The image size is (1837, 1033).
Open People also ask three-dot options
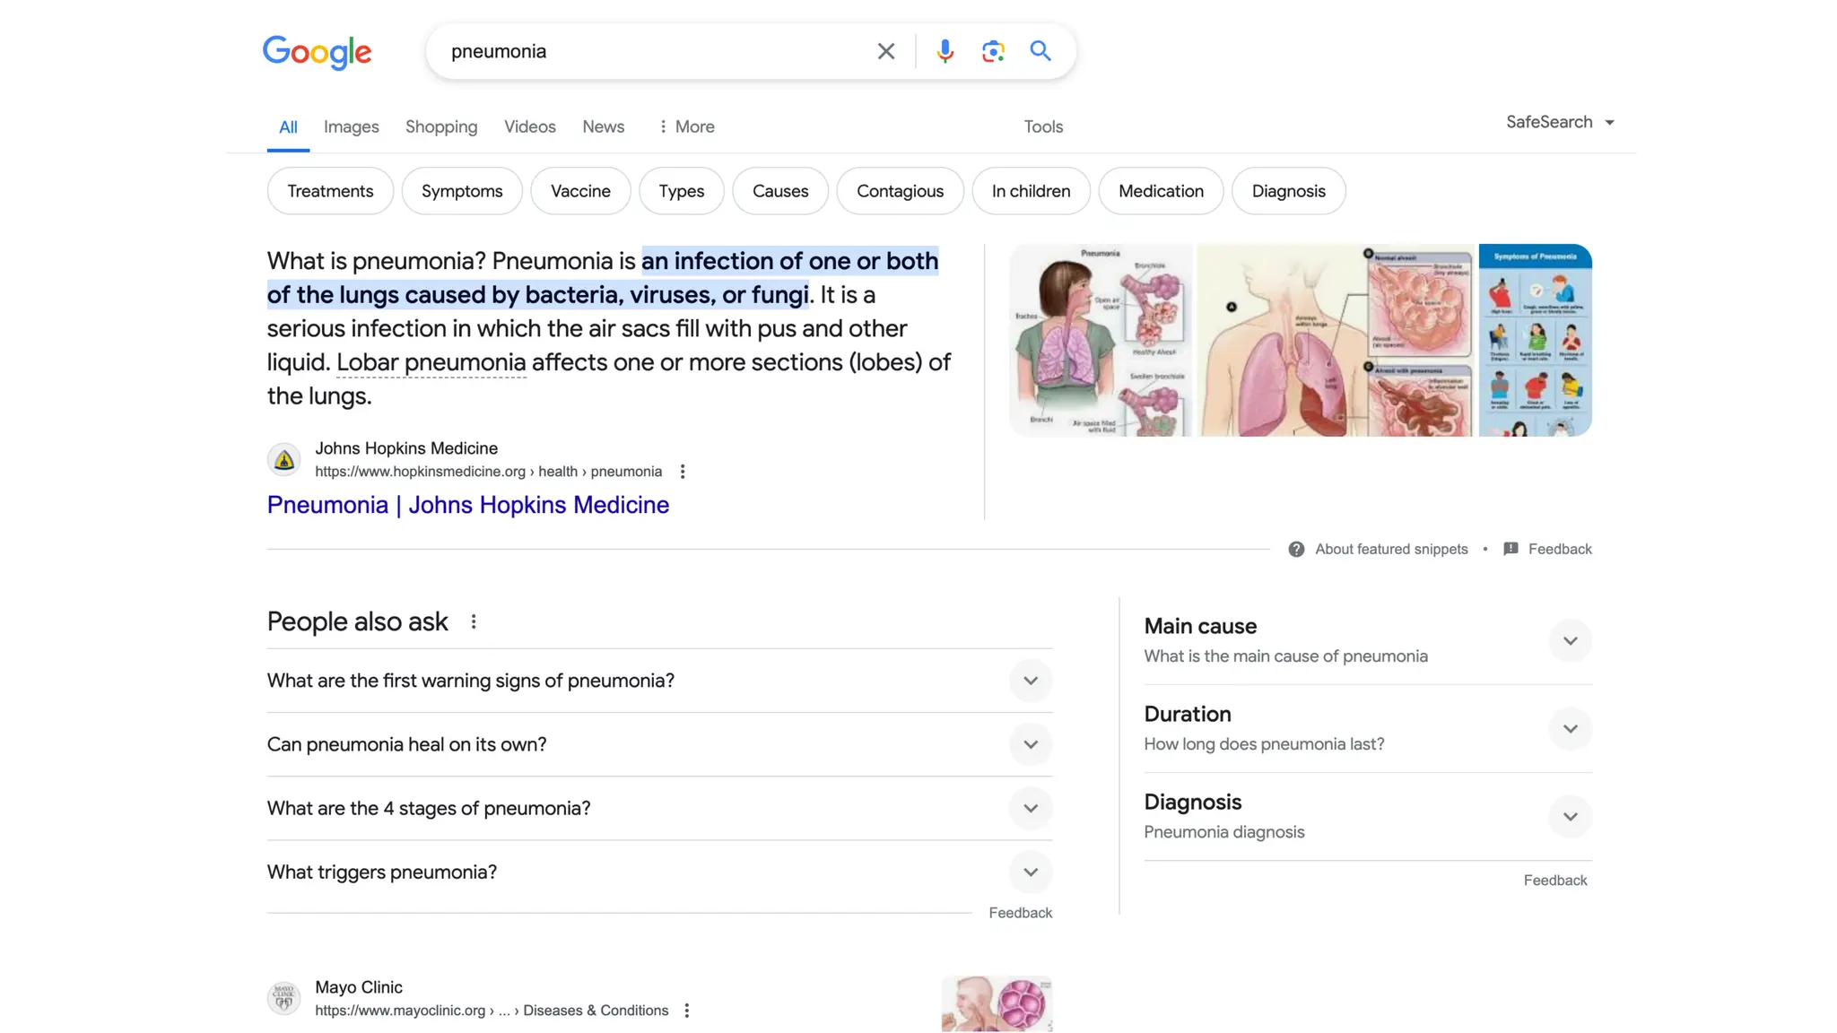474,621
